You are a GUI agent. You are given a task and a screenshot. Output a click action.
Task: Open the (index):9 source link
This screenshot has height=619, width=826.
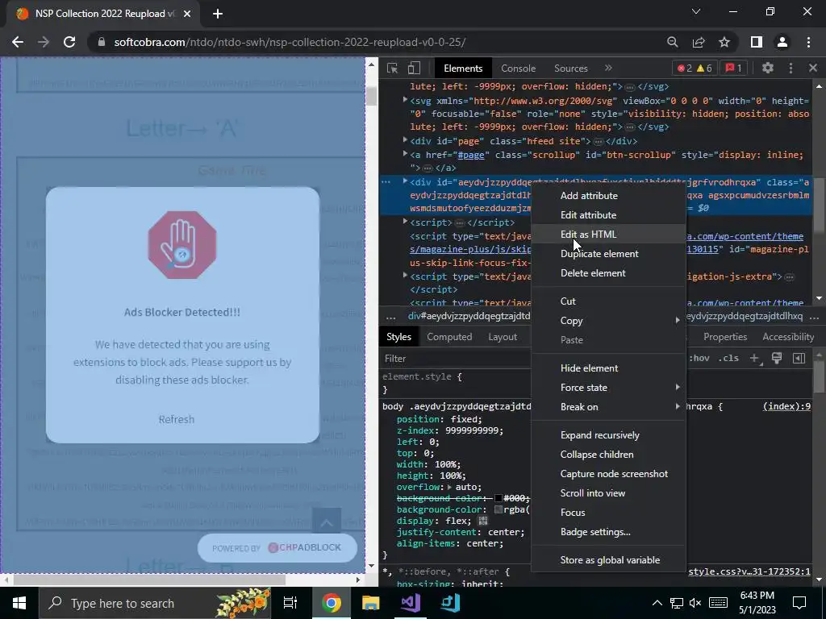point(786,406)
